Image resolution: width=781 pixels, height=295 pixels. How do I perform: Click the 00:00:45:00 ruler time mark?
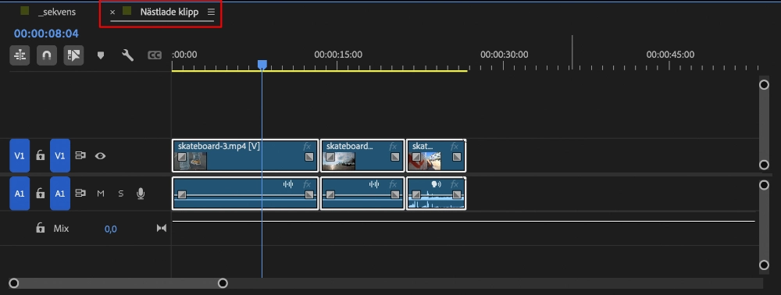[670, 55]
